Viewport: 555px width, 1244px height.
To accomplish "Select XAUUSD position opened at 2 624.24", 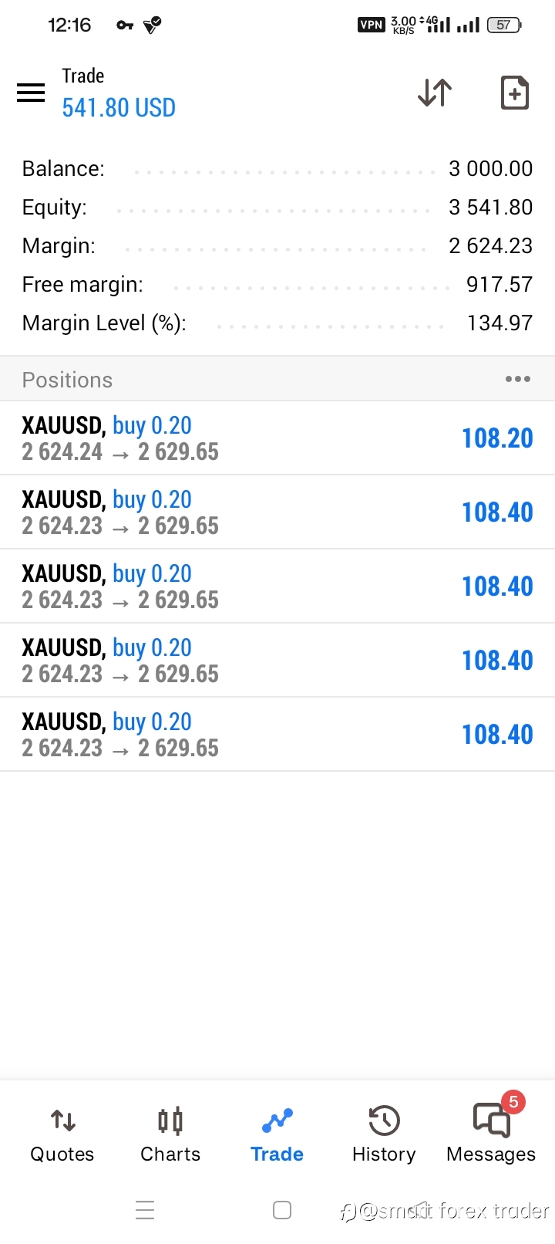I will coord(277,438).
